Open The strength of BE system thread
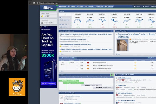This screenshot has height=104, width=156. [x=126, y=101]
